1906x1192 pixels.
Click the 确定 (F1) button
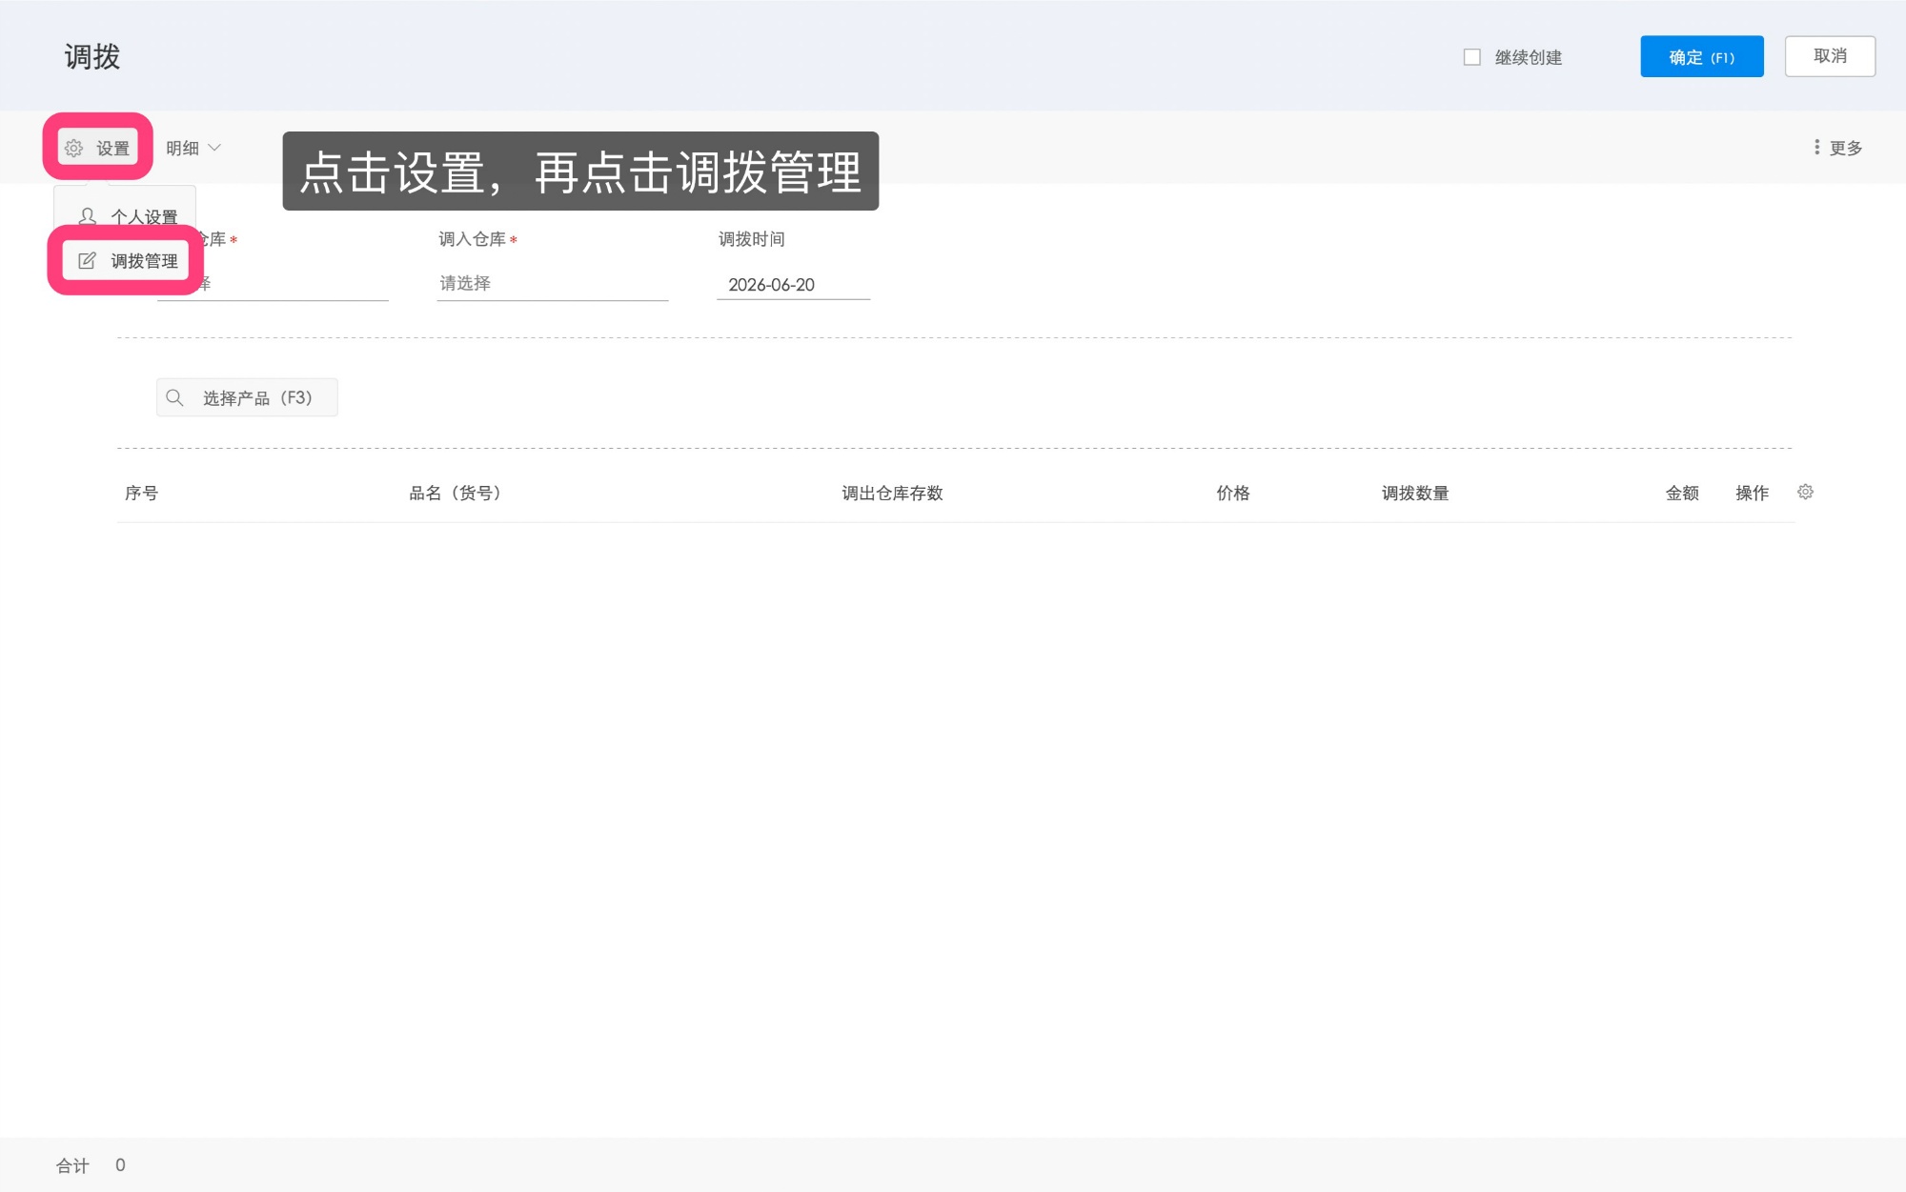coord(1701,56)
